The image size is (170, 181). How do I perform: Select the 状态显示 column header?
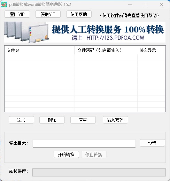point(151,50)
